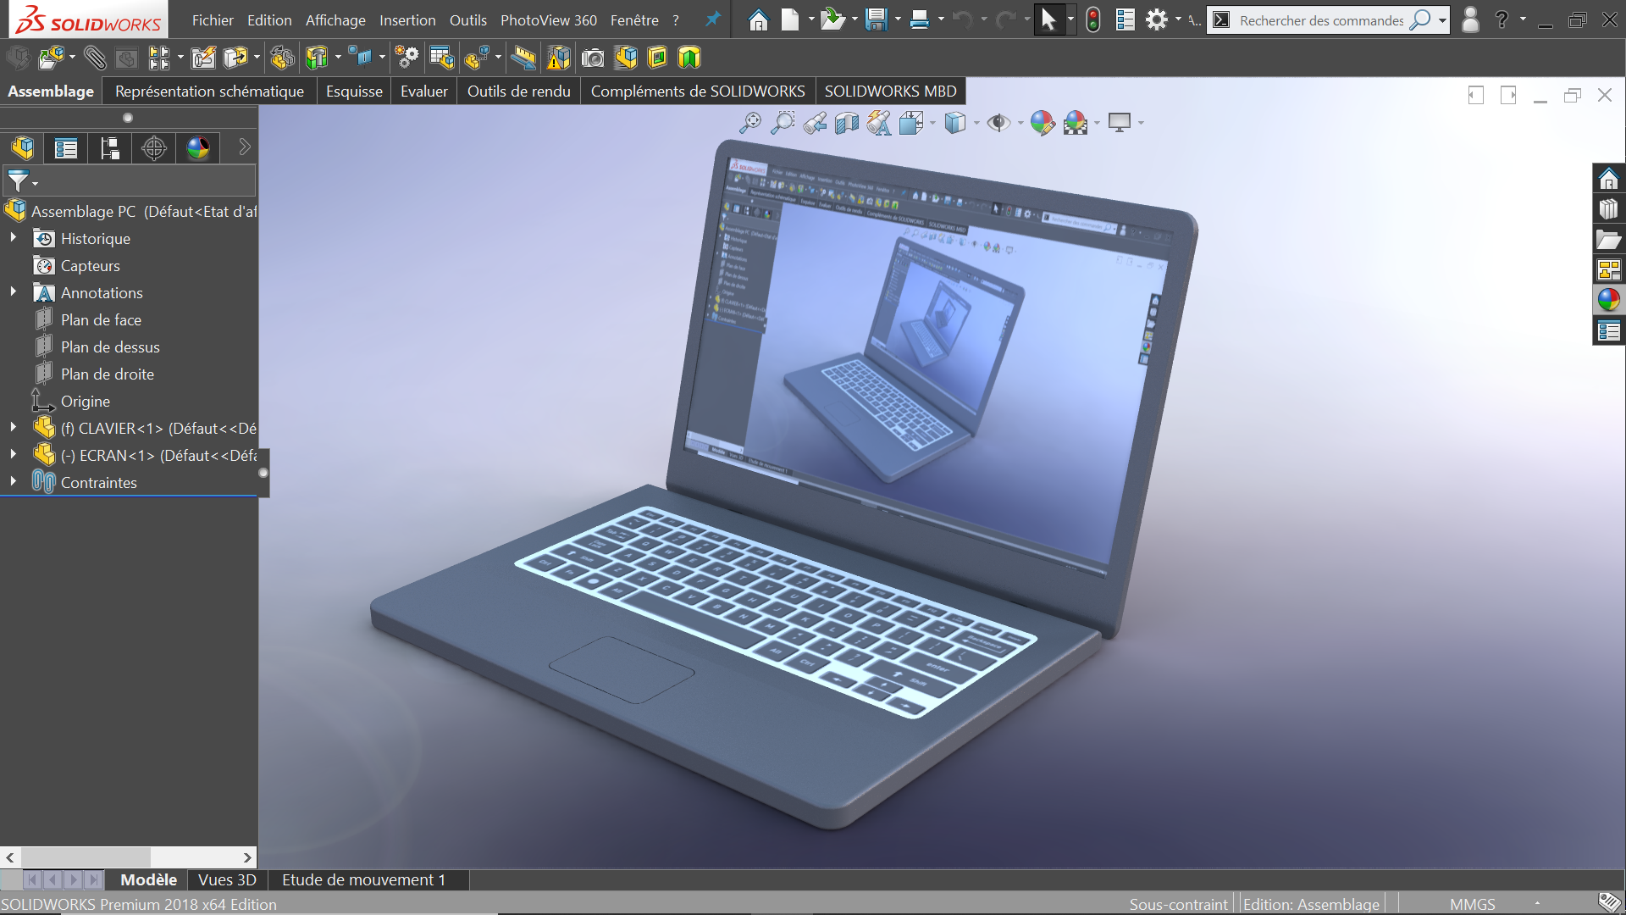
Task: Toggle the Section View display
Action: click(x=847, y=123)
